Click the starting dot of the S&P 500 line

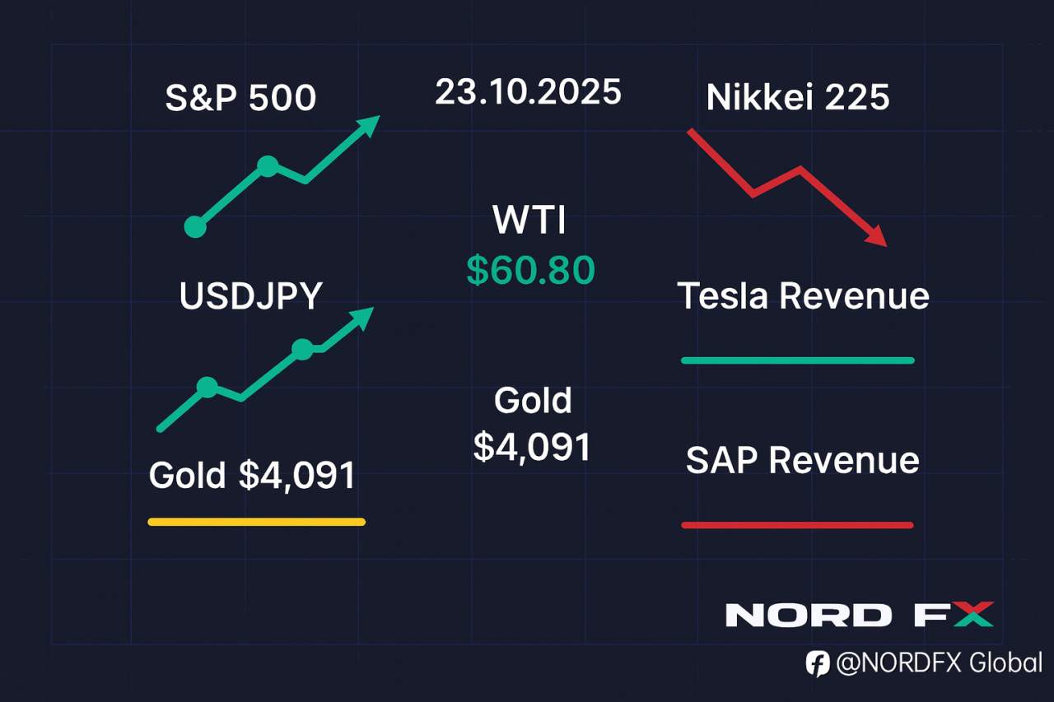[x=195, y=227]
